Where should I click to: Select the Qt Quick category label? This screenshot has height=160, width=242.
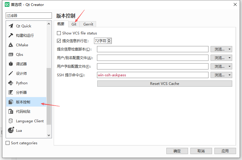(x=24, y=26)
